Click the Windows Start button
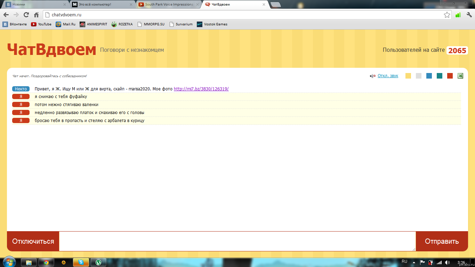475x267 pixels. [9, 262]
